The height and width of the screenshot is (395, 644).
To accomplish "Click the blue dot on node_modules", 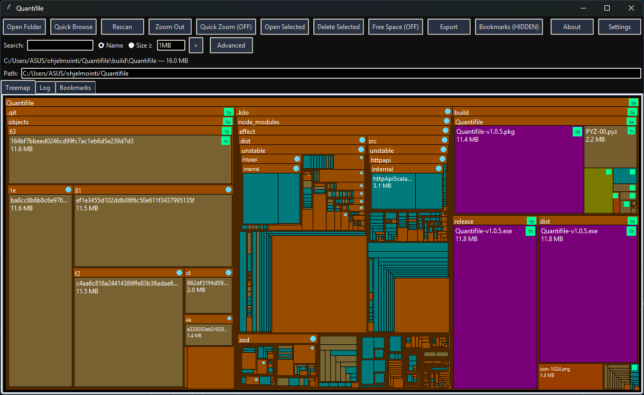I will click(446, 121).
